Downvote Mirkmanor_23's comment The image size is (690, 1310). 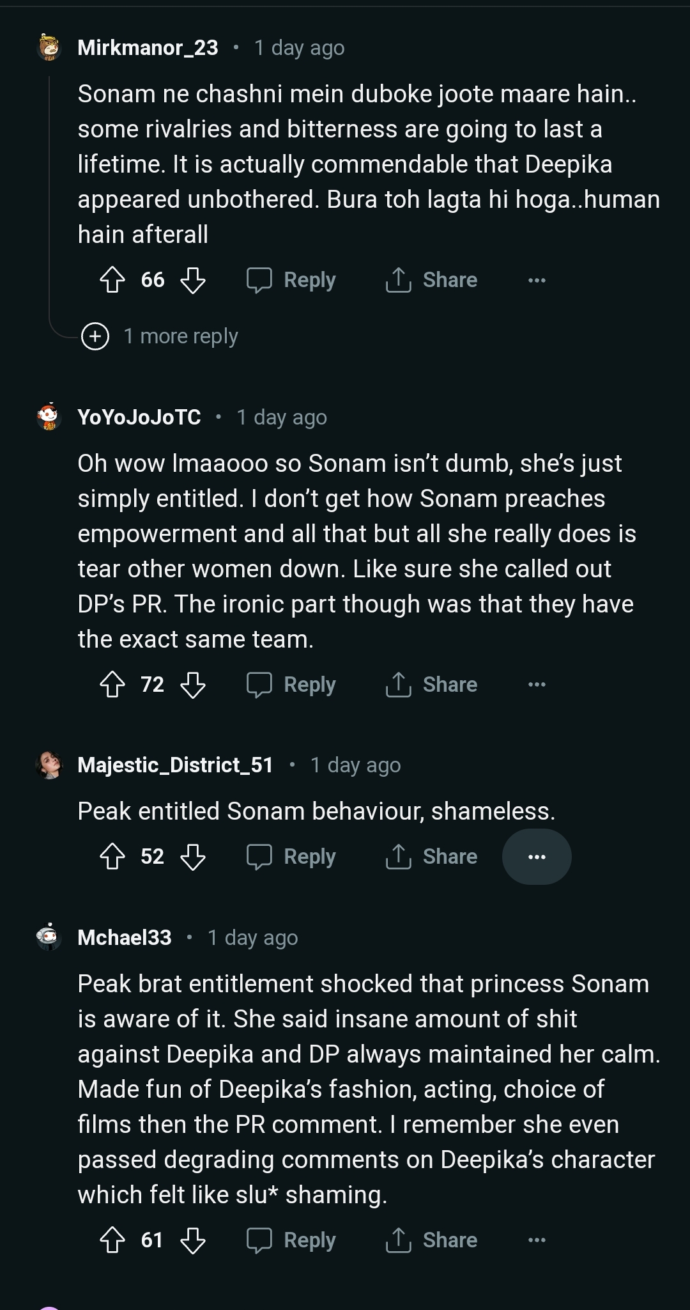click(192, 280)
